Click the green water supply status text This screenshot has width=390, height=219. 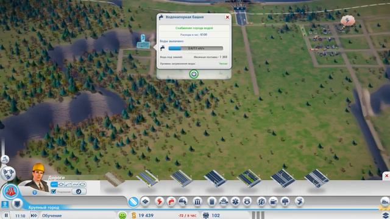[x=194, y=28]
